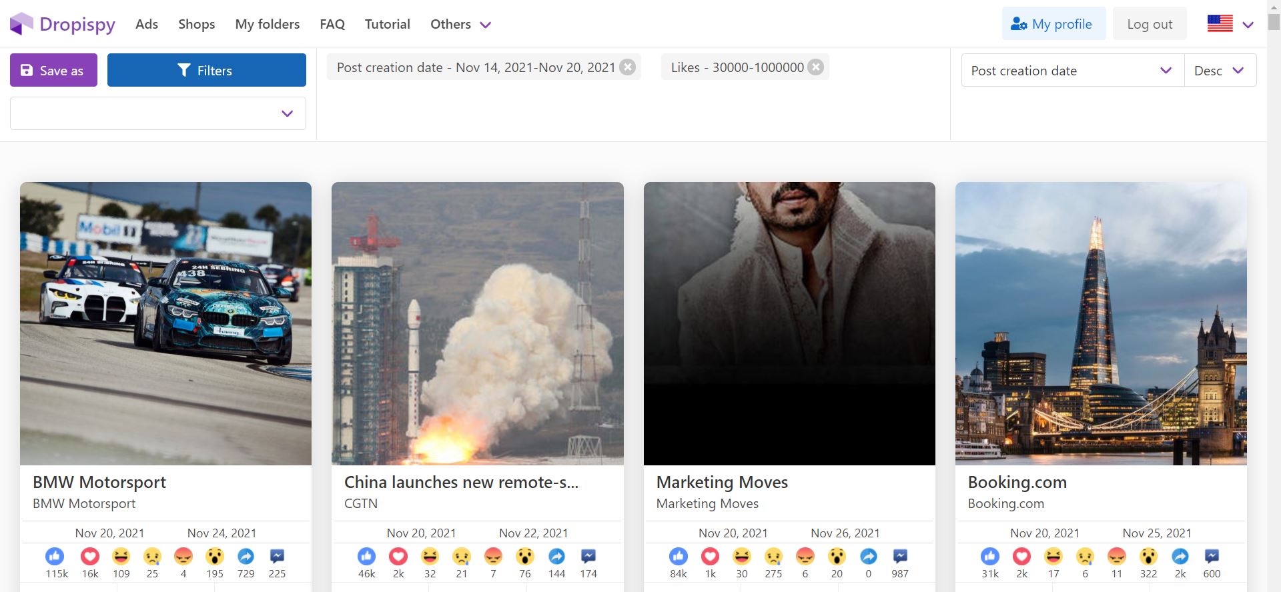1281x592 pixels.
Task: Go to the Shops page
Action: click(x=196, y=24)
